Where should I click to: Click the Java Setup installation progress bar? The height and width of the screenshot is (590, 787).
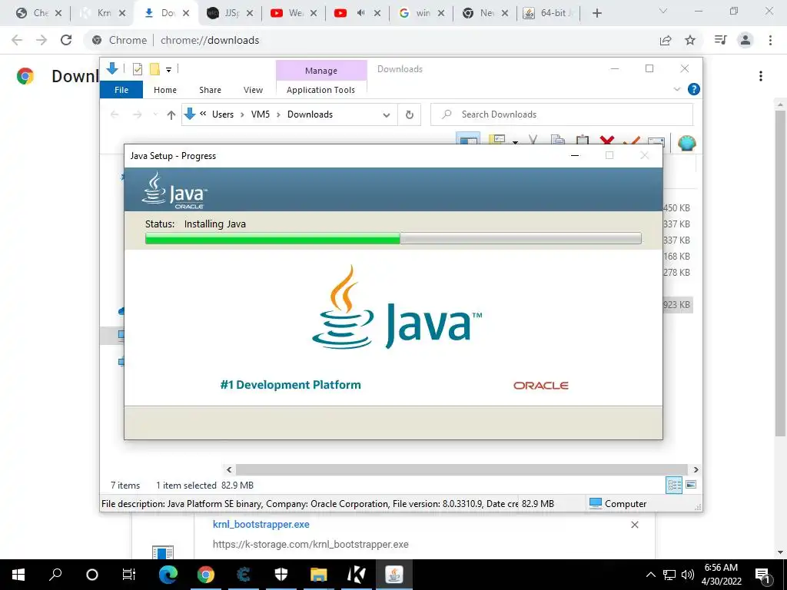click(x=393, y=238)
